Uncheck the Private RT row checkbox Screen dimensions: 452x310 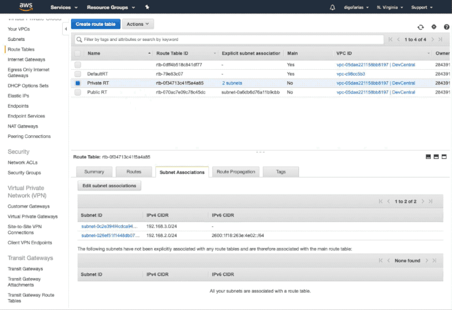point(78,83)
